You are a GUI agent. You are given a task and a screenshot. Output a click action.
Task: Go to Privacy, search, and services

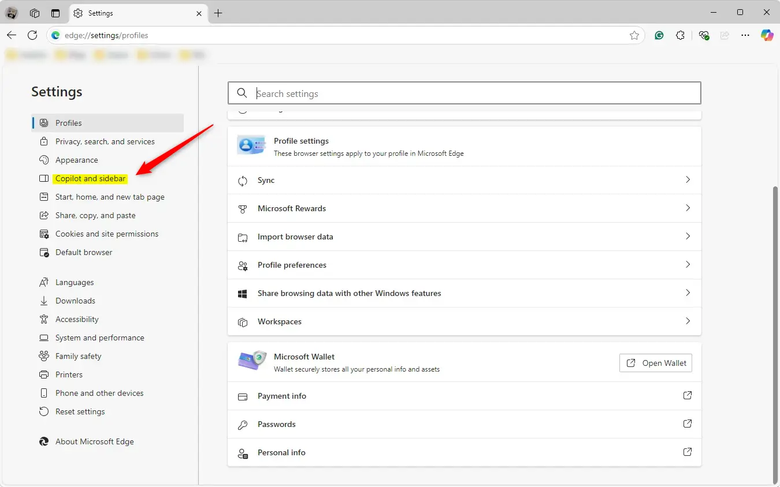pyautogui.click(x=105, y=141)
